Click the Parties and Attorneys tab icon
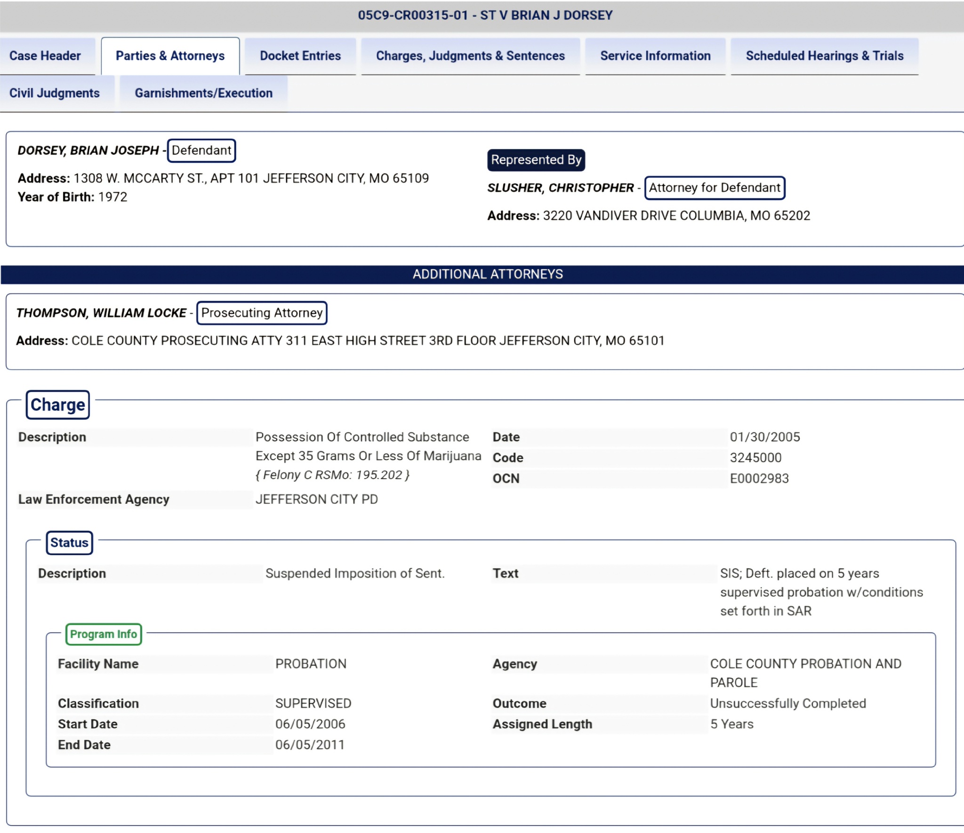964x833 pixels. pyautogui.click(x=169, y=55)
